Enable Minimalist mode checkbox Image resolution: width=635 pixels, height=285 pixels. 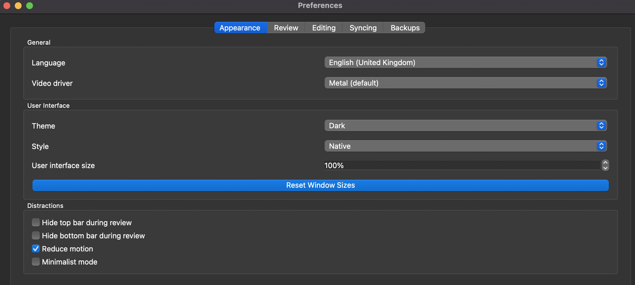click(36, 262)
